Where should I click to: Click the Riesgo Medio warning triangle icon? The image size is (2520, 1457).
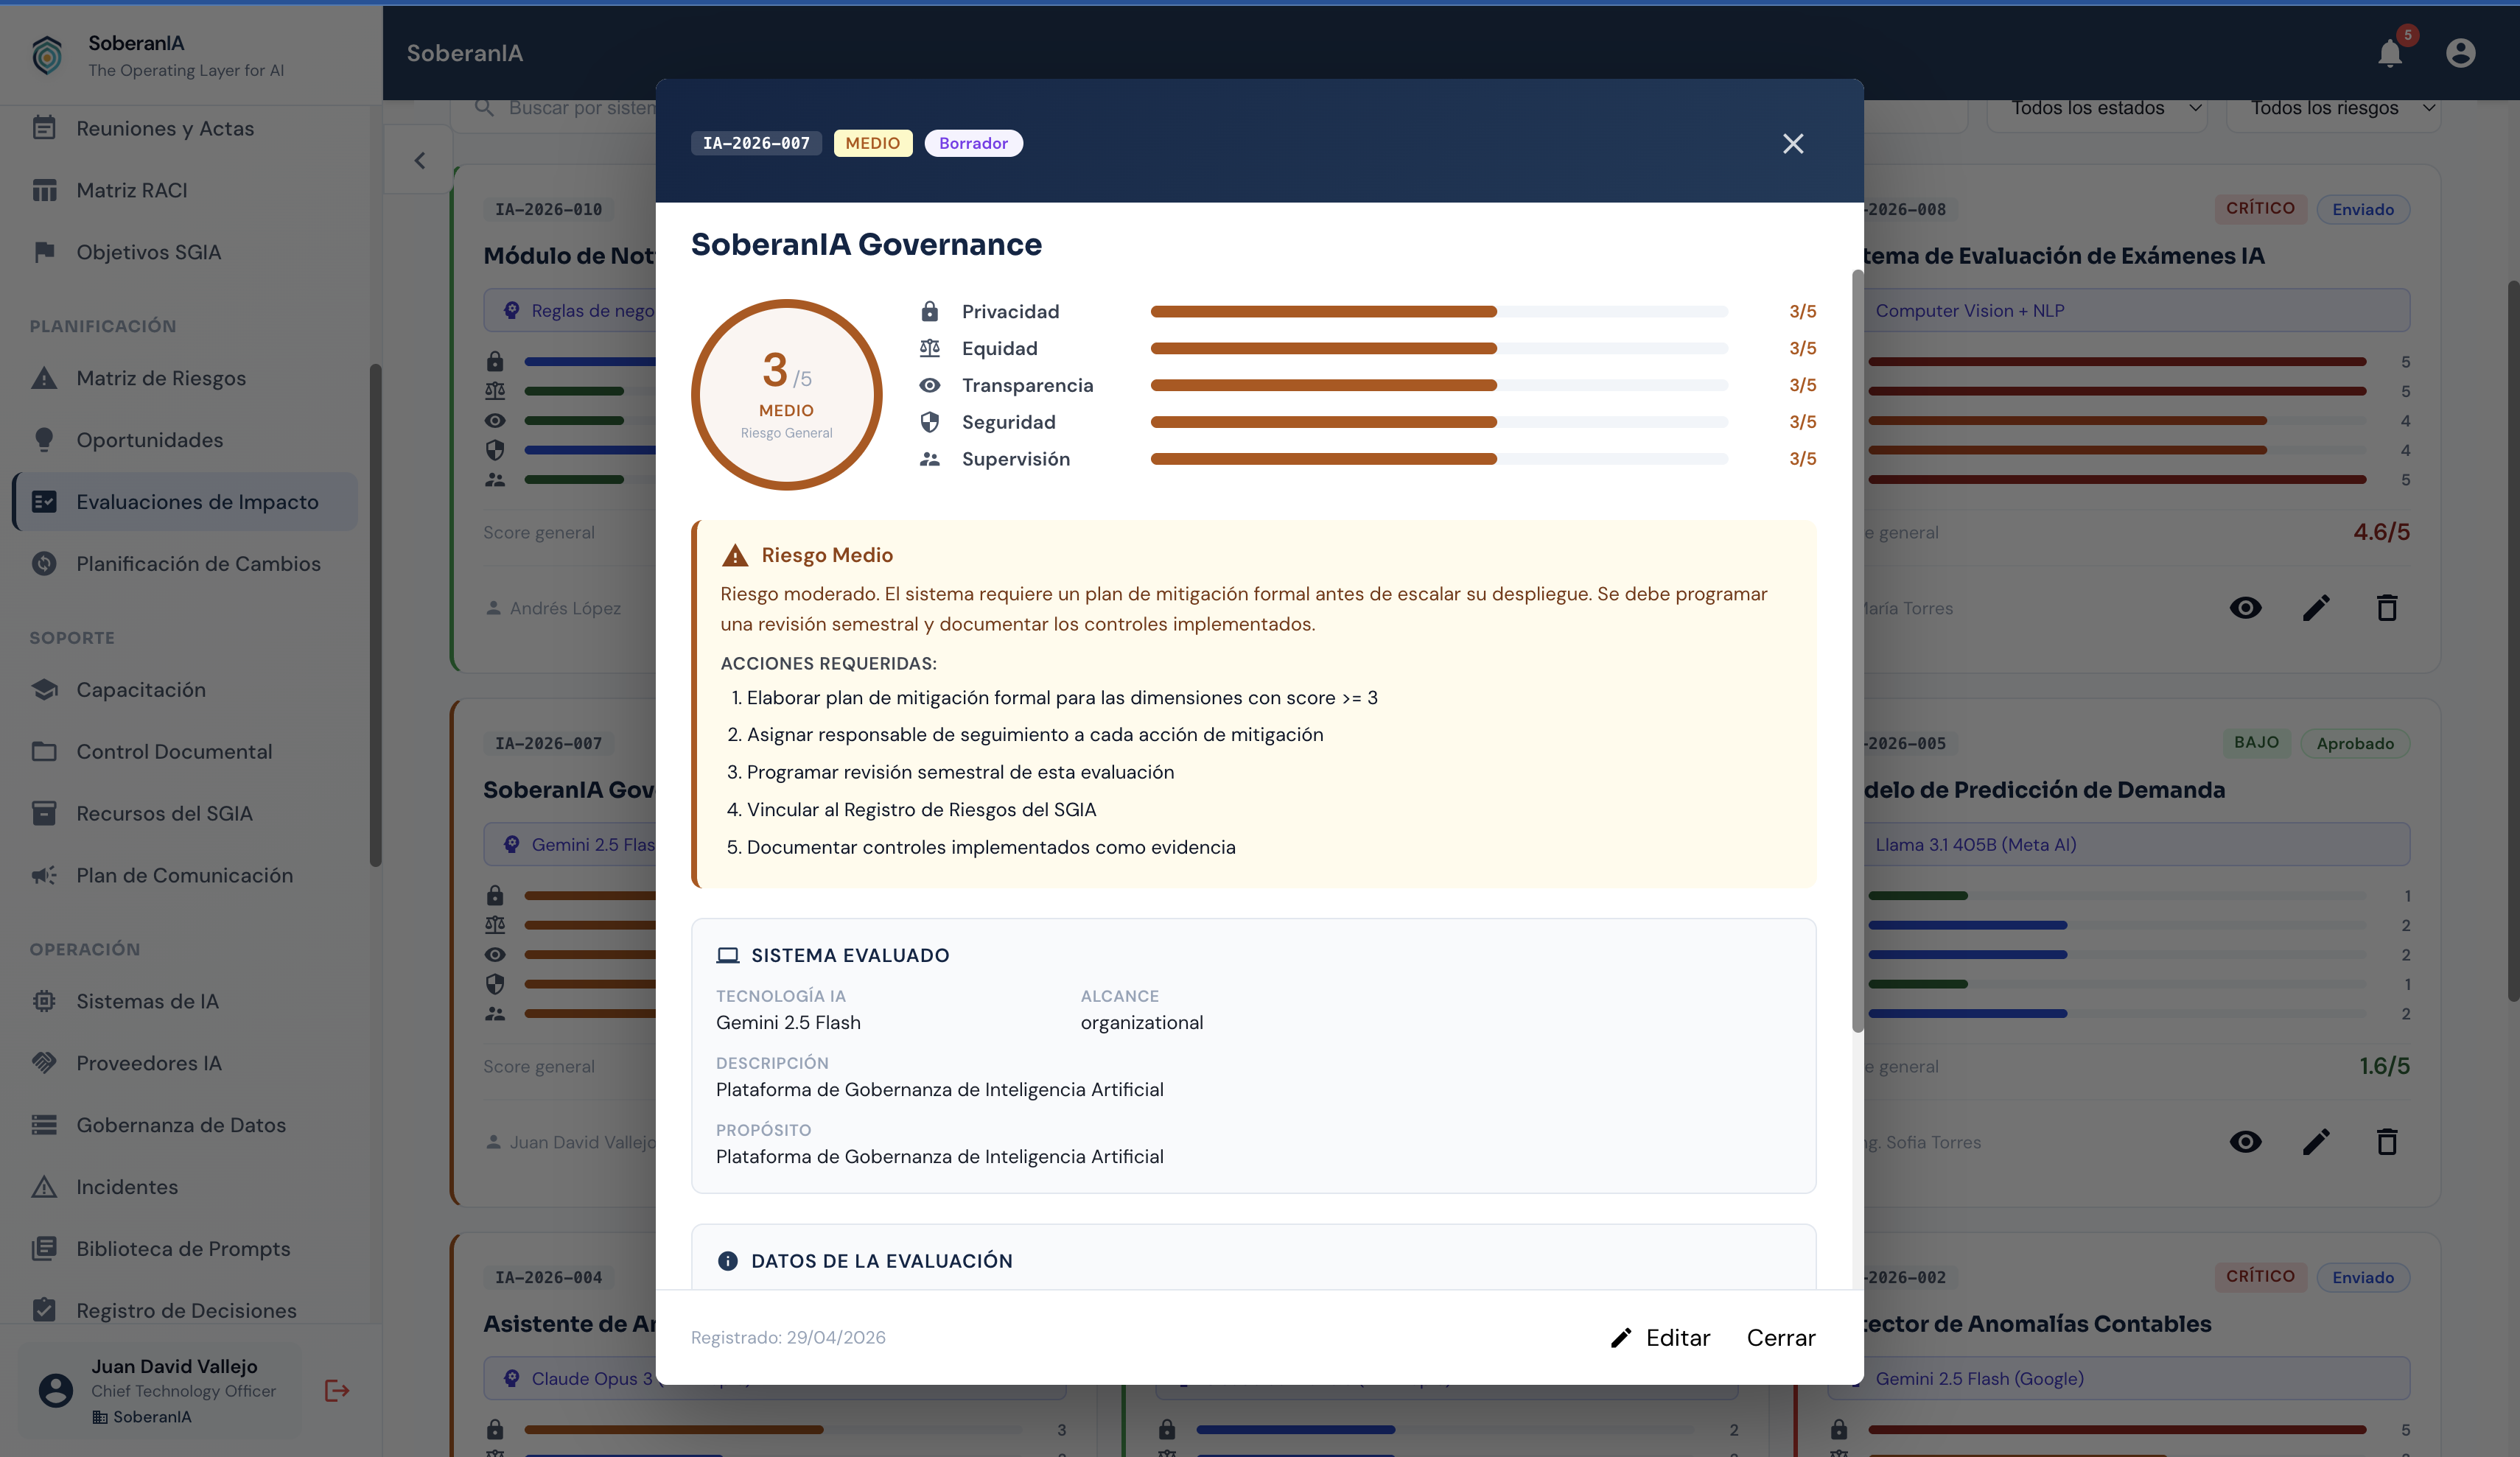pyautogui.click(x=735, y=555)
